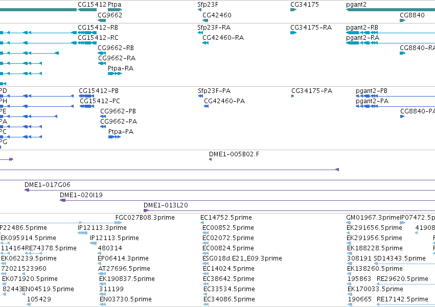Select EST EK170033.5prime
Image resolution: width=435 pixels, height=307 pixels.
[375, 289]
